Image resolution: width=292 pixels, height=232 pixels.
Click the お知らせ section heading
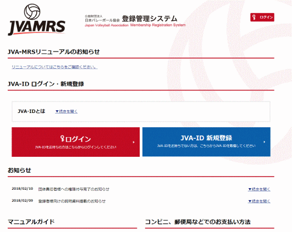point(19,171)
